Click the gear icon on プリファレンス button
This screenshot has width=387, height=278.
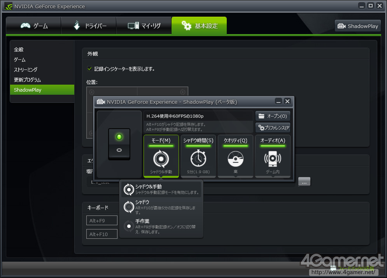[261, 128]
